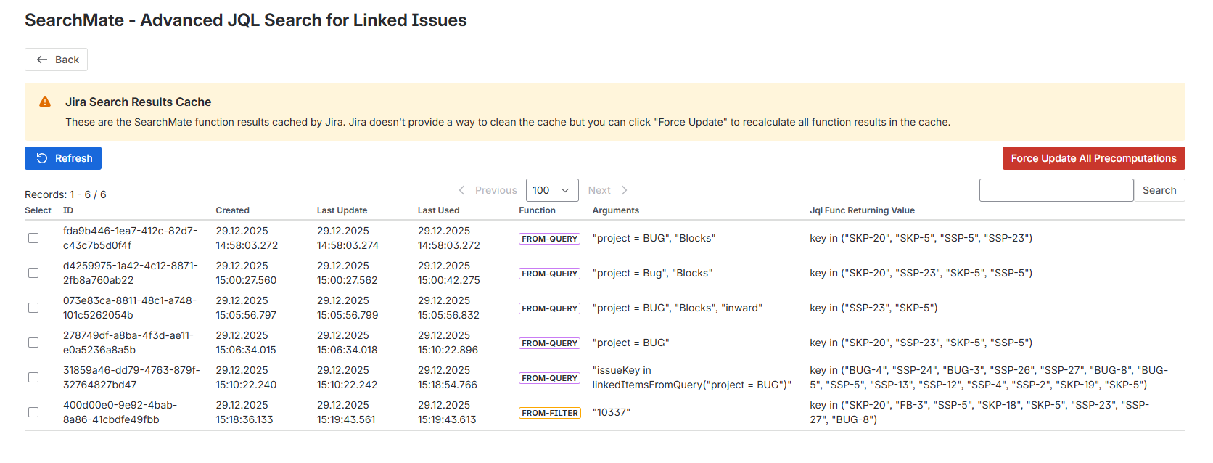Click the FROM-QUERY badge in the fda9b446 row
Image resolution: width=1213 pixels, height=463 pixels.
(x=550, y=239)
